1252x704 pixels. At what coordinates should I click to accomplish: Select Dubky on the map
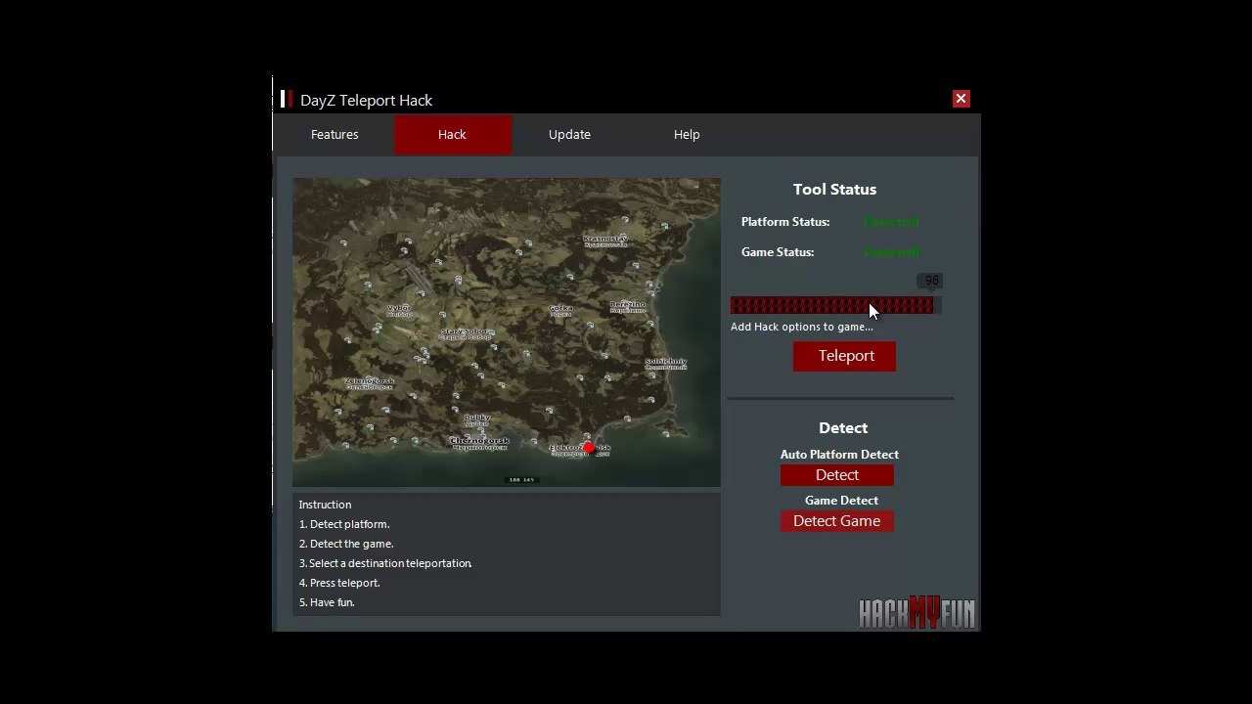coord(477,419)
